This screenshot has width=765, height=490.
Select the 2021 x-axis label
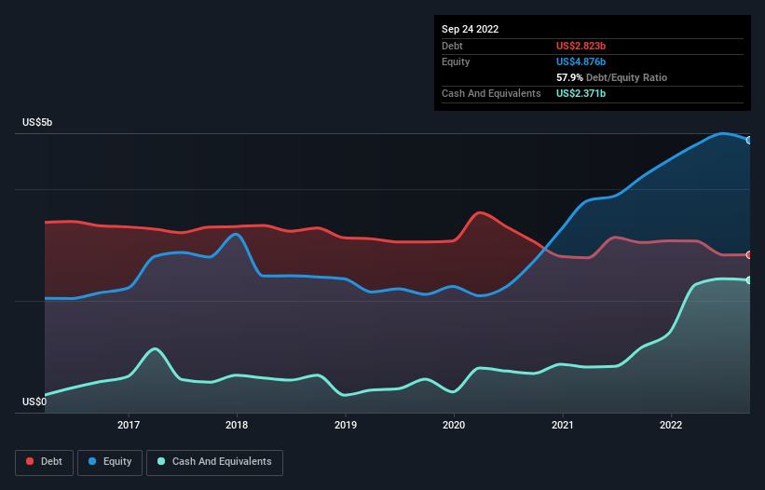[563, 425]
